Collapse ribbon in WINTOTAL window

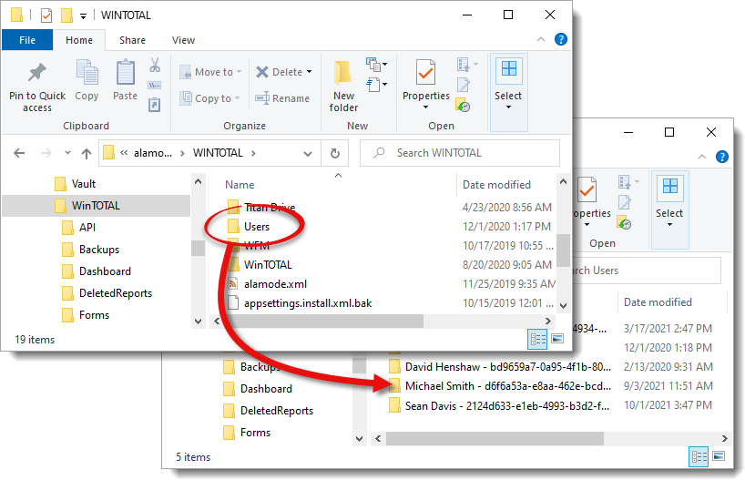(541, 39)
